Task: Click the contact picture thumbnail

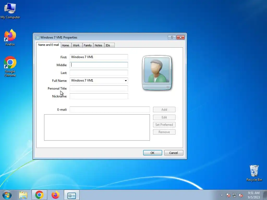Action: [157, 70]
